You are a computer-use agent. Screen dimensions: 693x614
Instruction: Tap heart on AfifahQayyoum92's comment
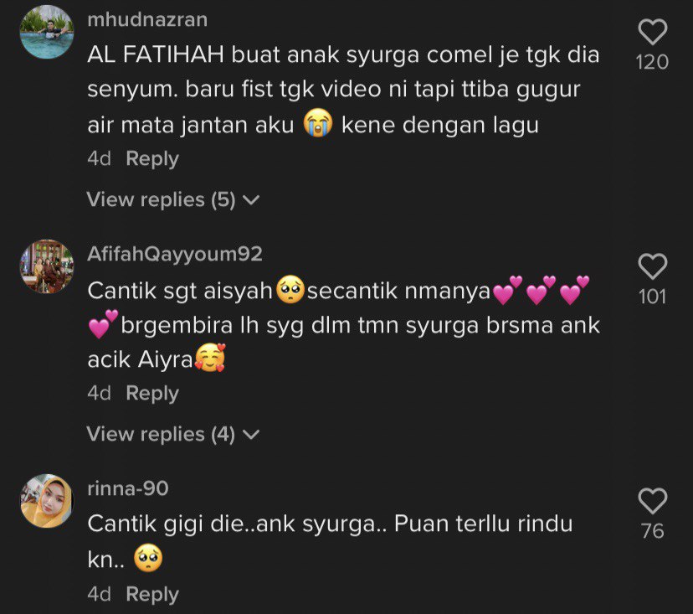pyautogui.click(x=652, y=266)
